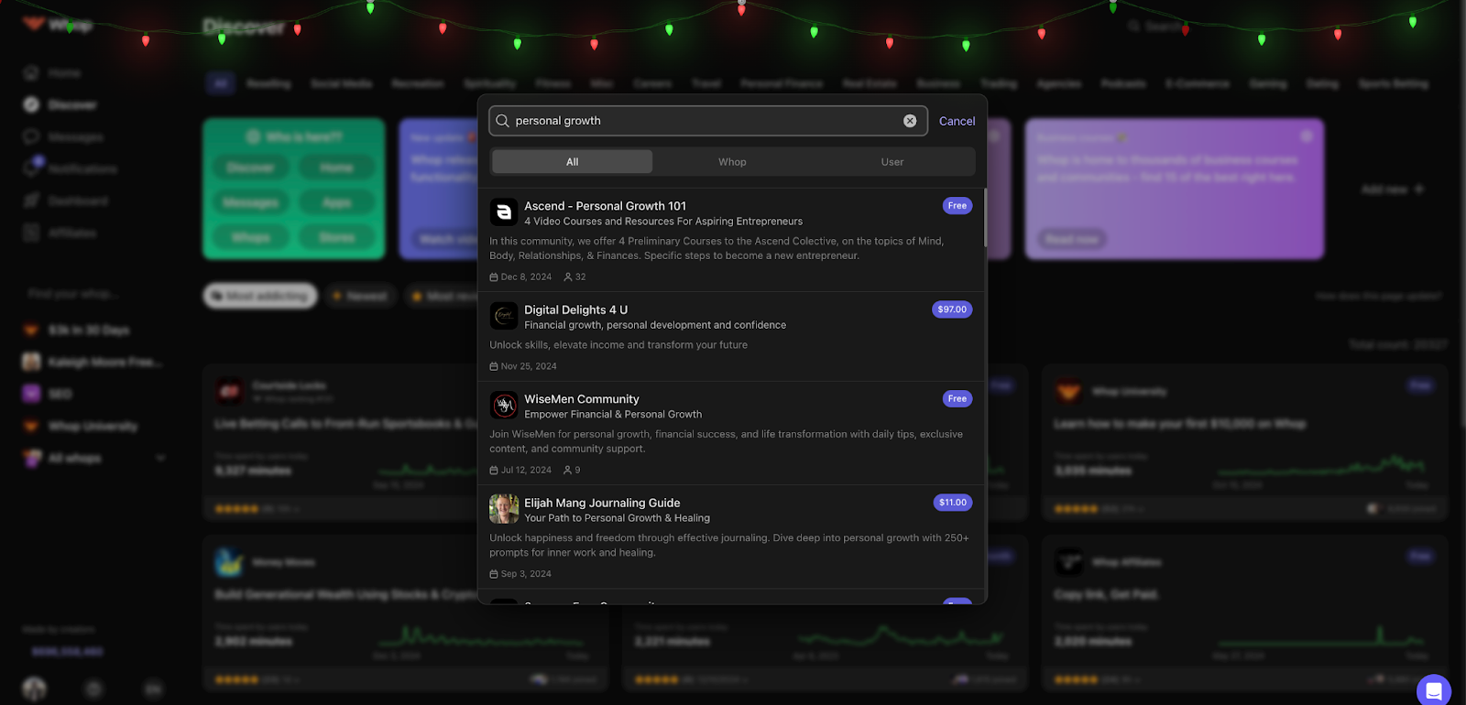Open the WiseMen Community result
Viewport: 1466px width, 705px height.
pos(731,433)
